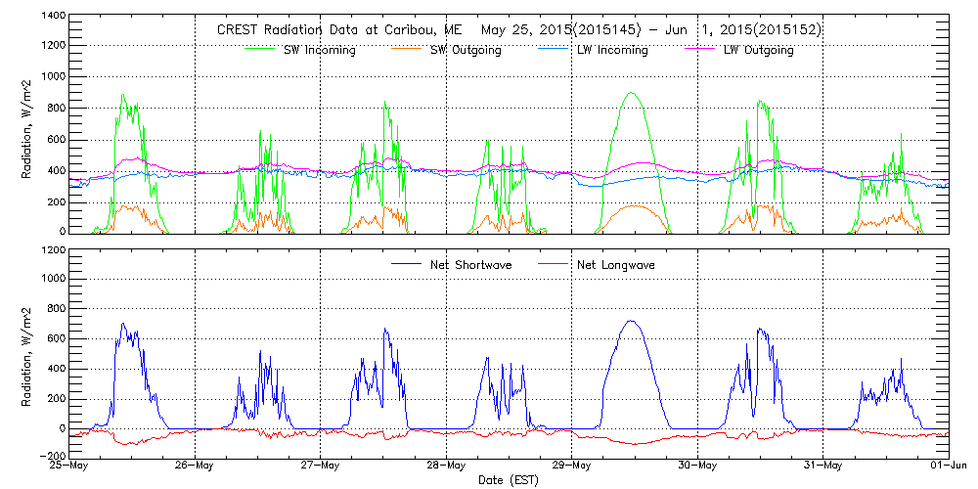Click the 31-May date label

coord(822,466)
